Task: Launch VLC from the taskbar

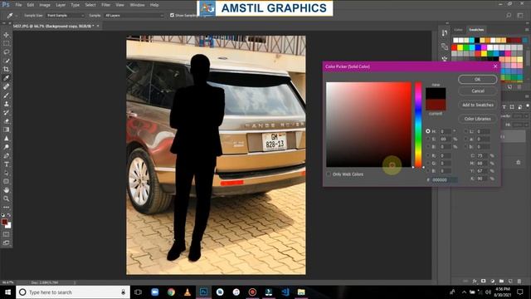Action: point(188,292)
